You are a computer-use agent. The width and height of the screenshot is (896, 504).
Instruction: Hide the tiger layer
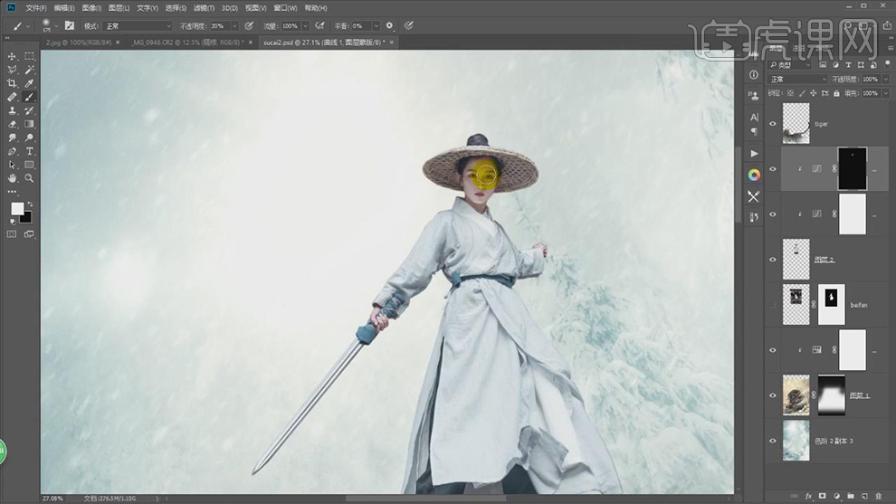773,124
